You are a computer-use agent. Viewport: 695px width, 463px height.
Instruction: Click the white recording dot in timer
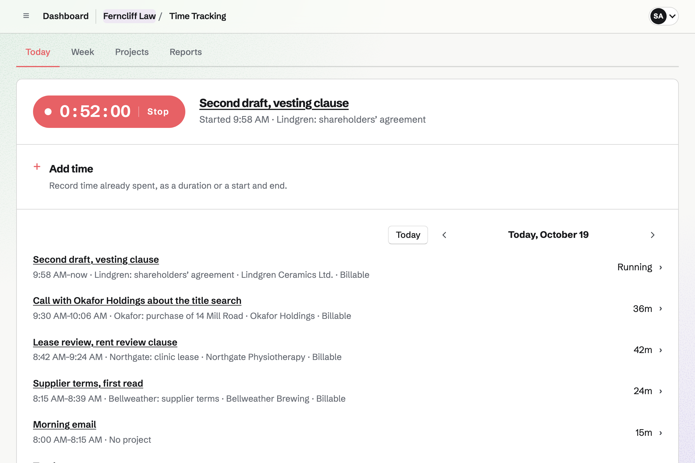click(48, 112)
